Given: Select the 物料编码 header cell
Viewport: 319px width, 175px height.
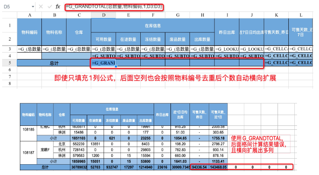Looking at the screenshot, I should click(x=29, y=32).
